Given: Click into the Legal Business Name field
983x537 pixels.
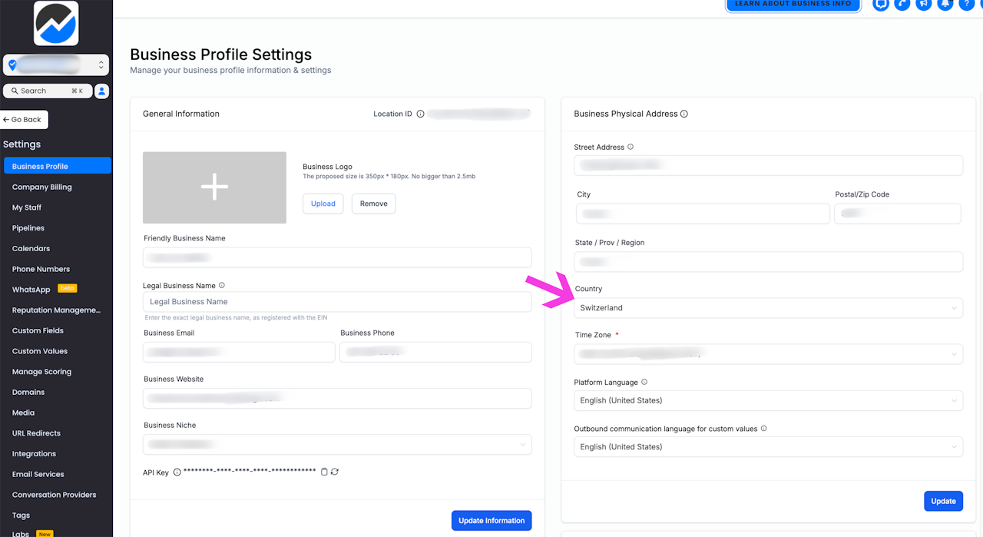Looking at the screenshot, I should click(337, 302).
